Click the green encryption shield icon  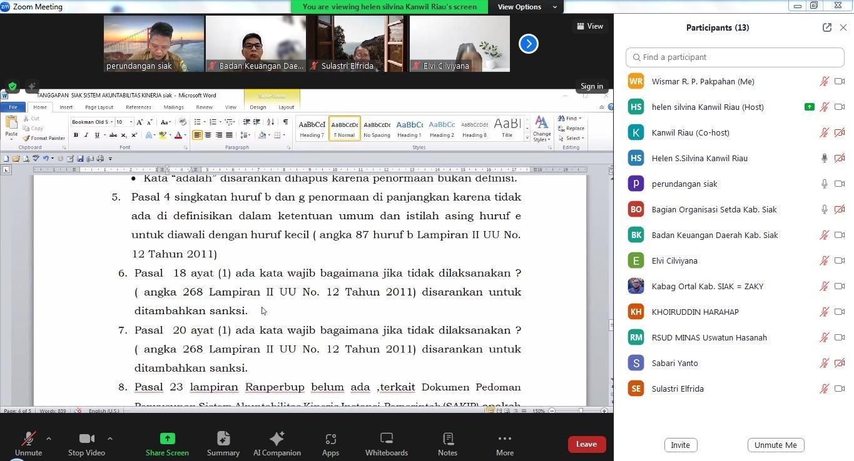pos(13,86)
